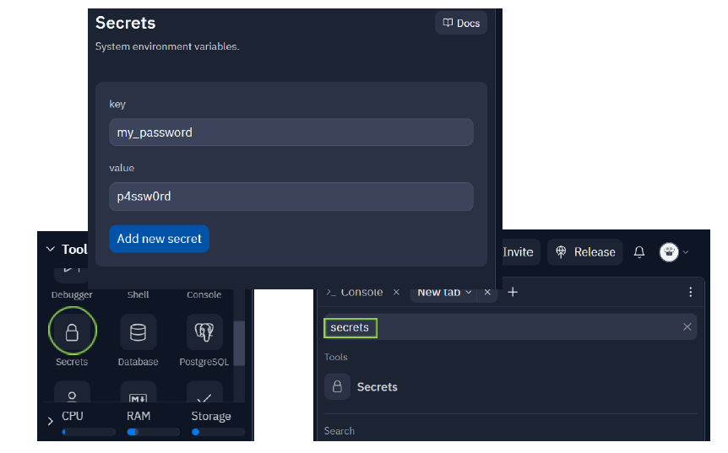Open the Secrets tool in the Tools panel
The height and width of the screenshot is (453, 728).
point(72,333)
